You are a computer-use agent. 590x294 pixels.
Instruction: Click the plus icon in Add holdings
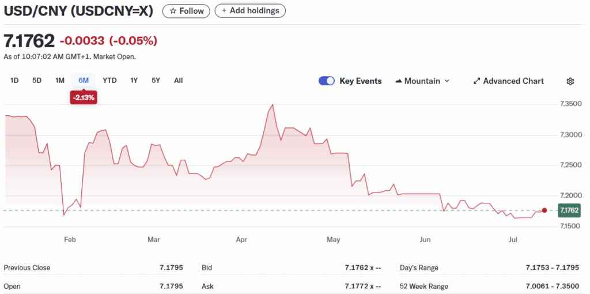[224, 10]
